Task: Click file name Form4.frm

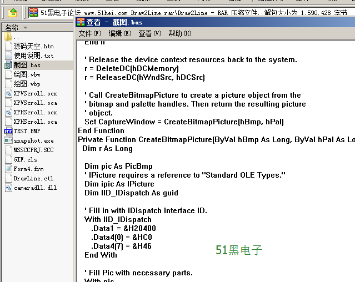Action: pyautogui.click(x=28, y=169)
